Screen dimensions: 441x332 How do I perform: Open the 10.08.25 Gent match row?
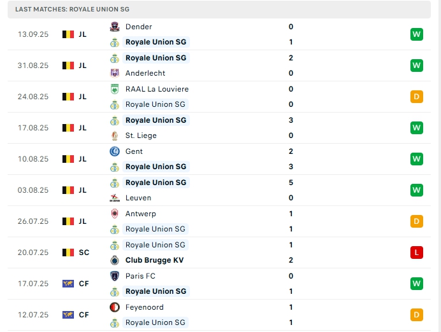click(x=219, y=159)
